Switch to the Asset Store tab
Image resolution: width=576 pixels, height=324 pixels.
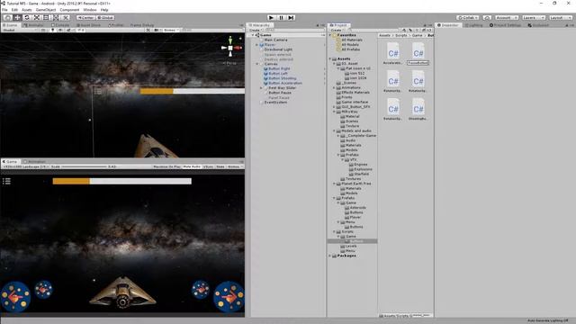tap(88, 25)
